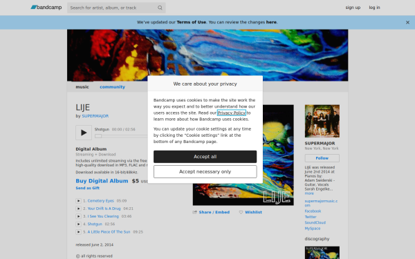Screen dimensions: 415x259
Task: Click the search magnifier icon
Action: (160, 8)
